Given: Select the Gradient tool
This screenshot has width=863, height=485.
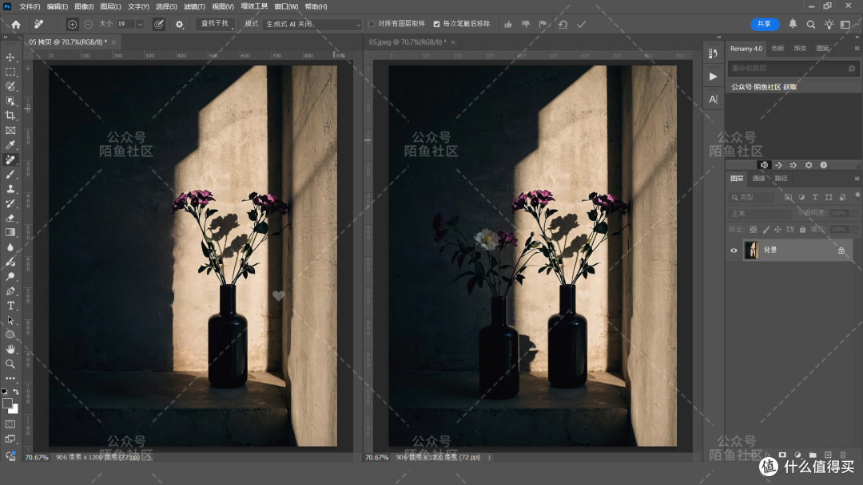Looking at the screenshot, I should pyautogui.click(x=10, y=232).
